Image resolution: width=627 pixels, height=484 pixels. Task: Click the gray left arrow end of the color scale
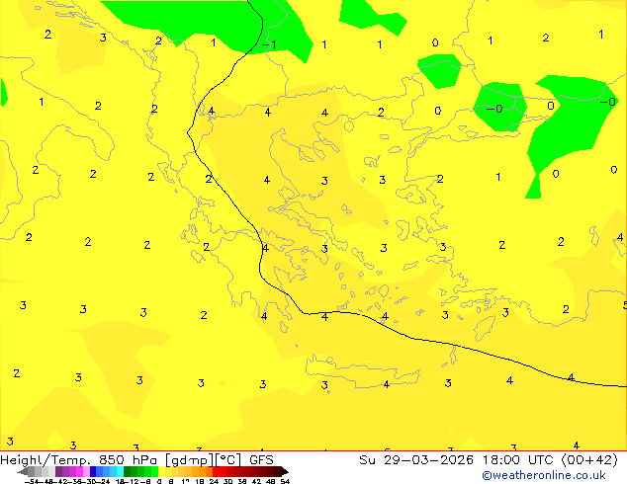point(23,471)
